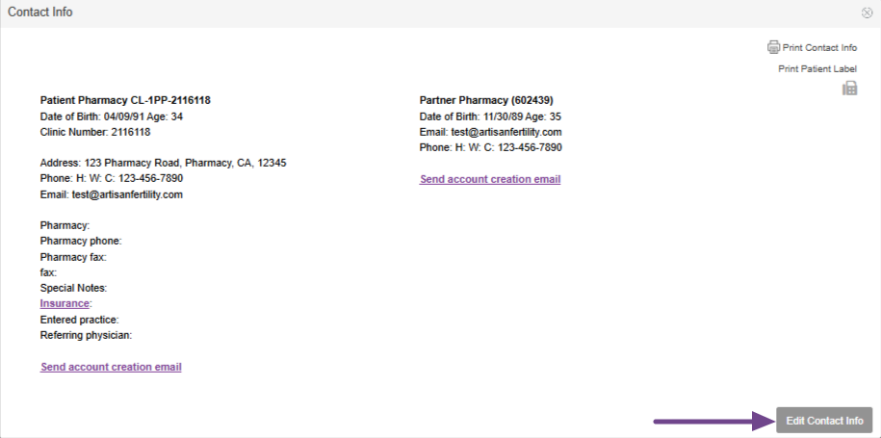
Task: Send account creation email to the partner
Action: point(490,179)
